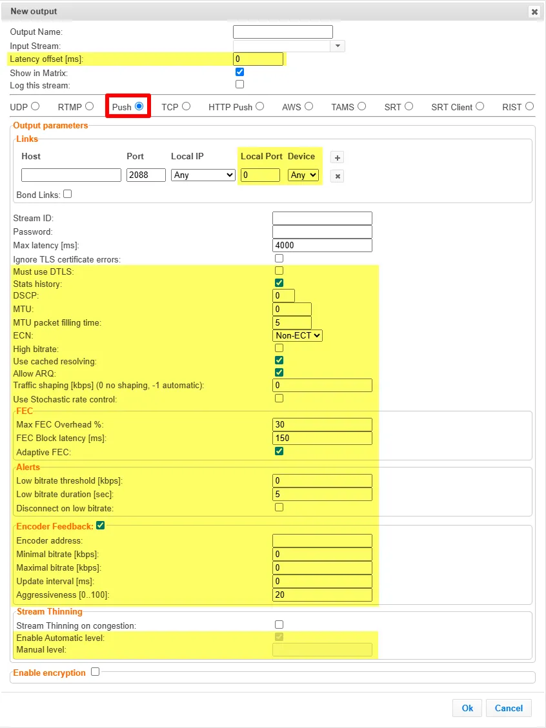
Task: Select the RIST output type
Action: pyautogui.click(x=529, y=106)
